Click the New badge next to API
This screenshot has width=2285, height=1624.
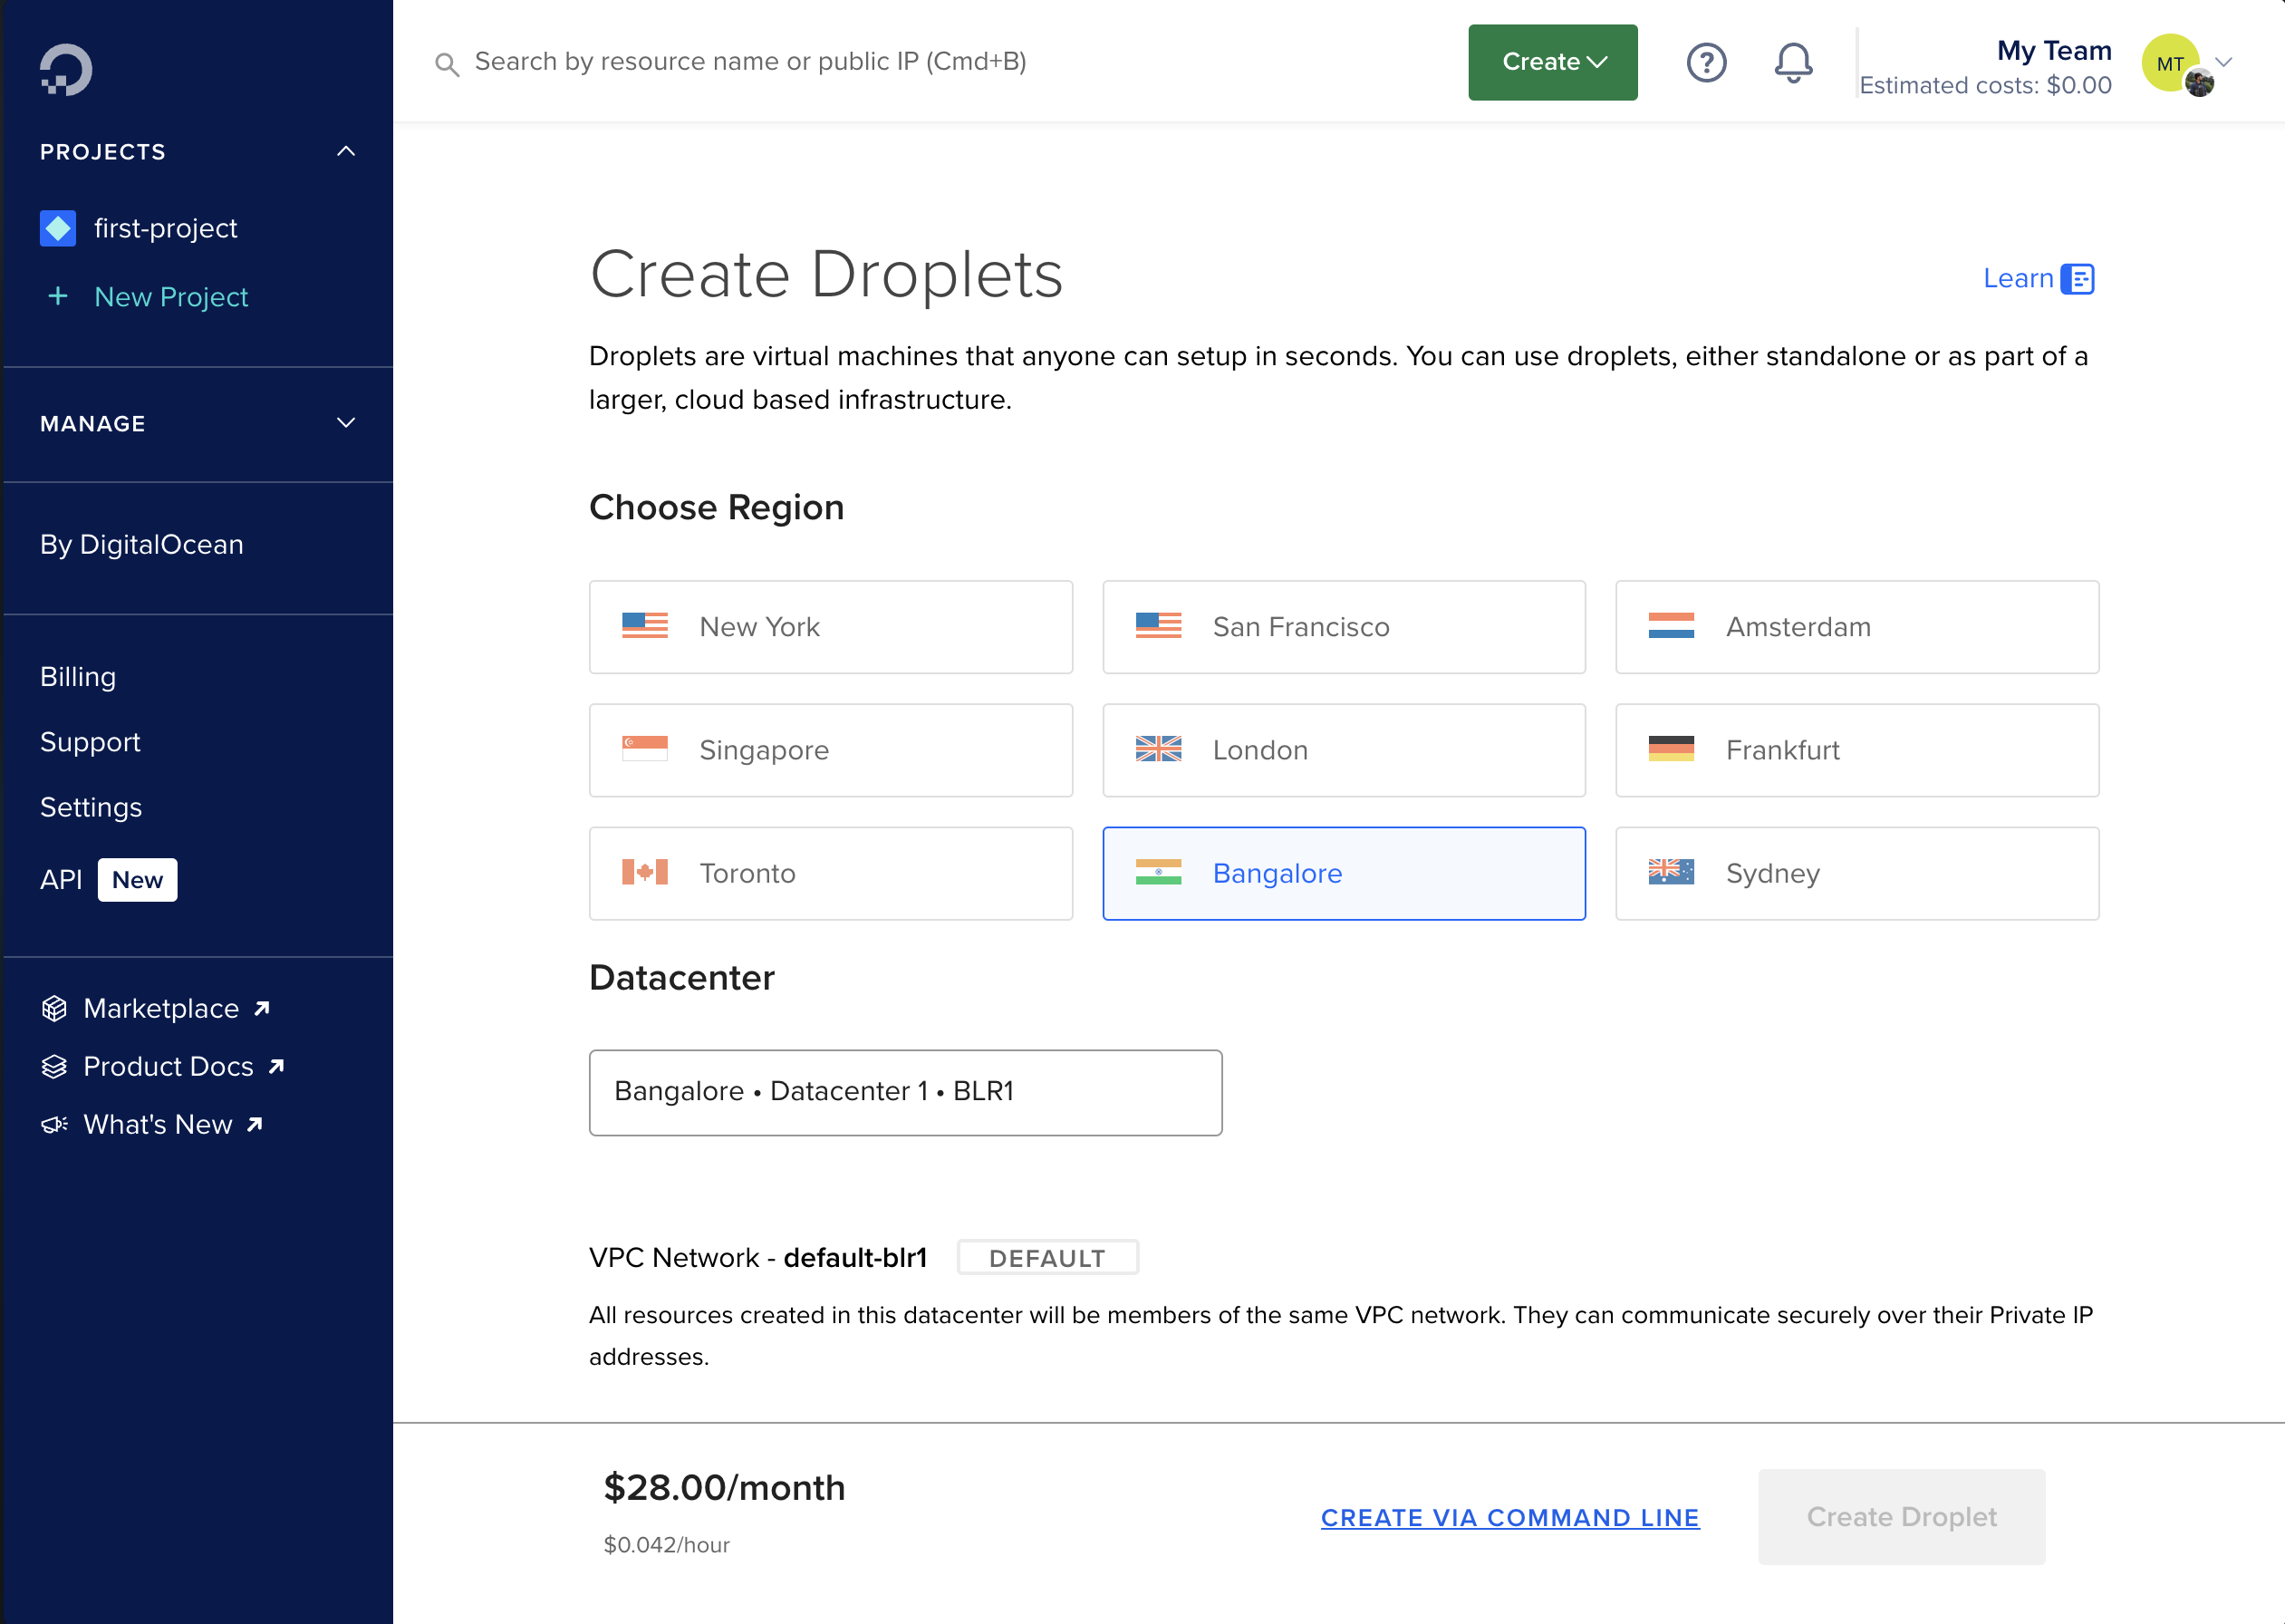pos(138,879)
